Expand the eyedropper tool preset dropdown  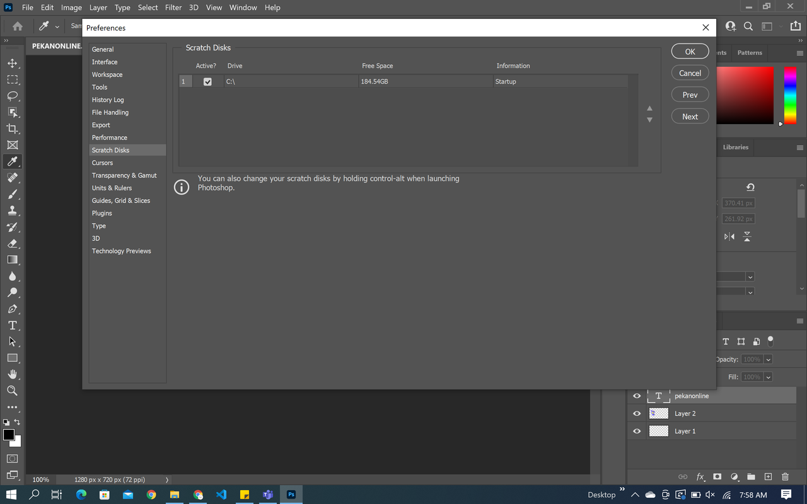click(57, 26)
